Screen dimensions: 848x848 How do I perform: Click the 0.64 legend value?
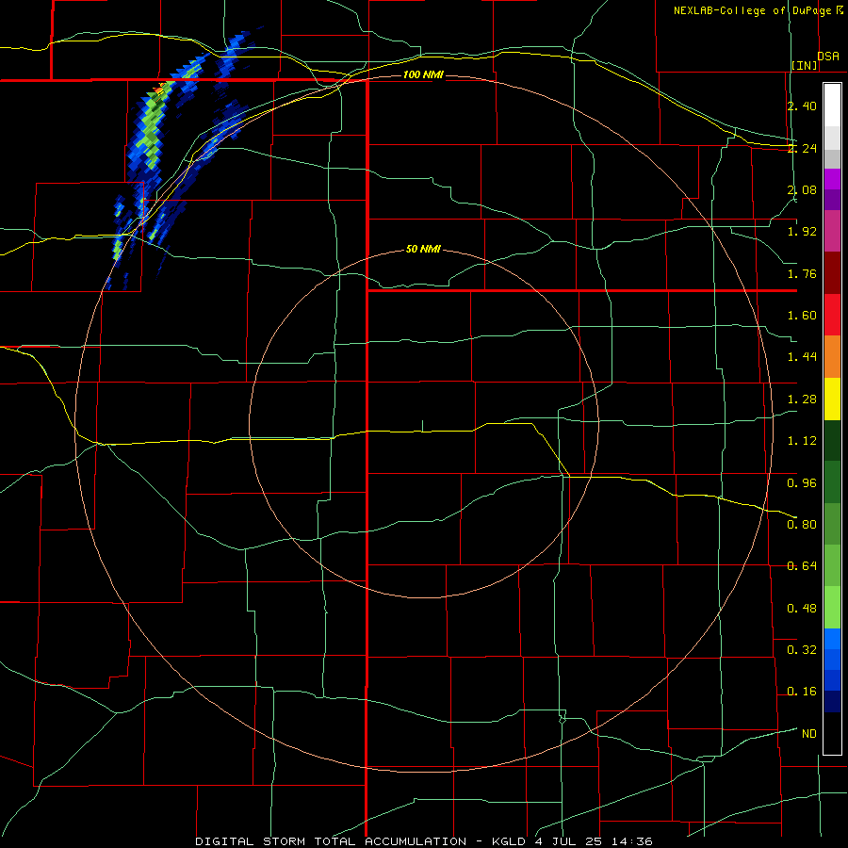tap(802, 566)
